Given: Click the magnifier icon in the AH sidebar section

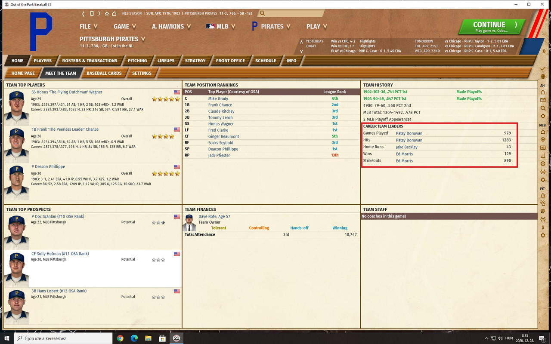Looking at the screenshot, I should pos(543,108).
